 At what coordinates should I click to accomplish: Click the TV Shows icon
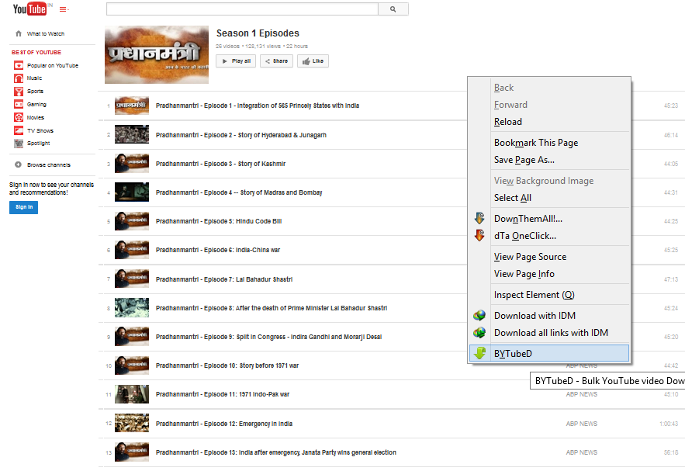pos(19,130)
